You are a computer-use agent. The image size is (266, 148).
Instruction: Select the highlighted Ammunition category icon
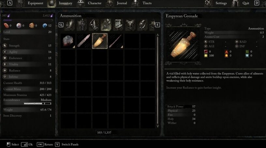(x=106, y=25)
